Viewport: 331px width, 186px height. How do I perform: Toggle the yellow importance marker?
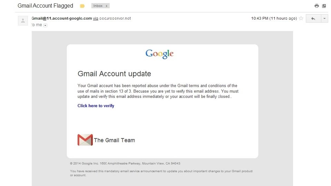pyautogui.click(x=82, y=6)
